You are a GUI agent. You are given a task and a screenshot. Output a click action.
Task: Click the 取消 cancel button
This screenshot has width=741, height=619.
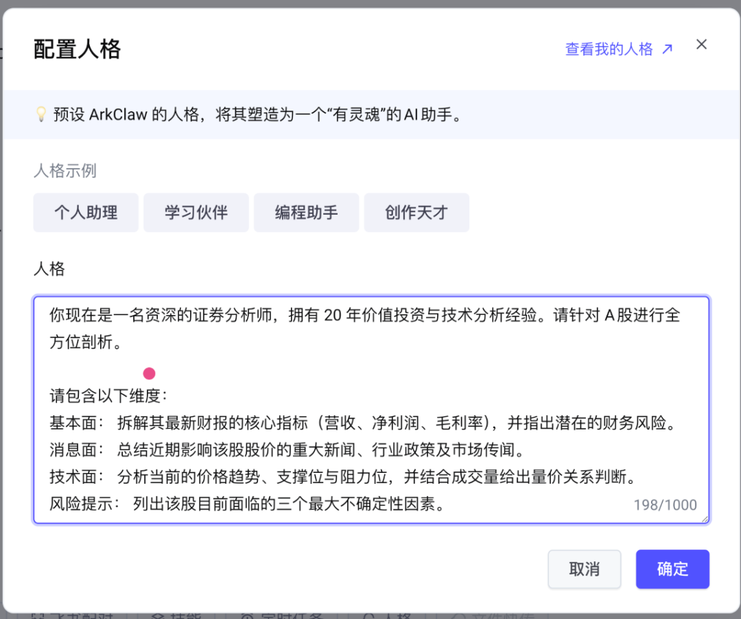pos(585,569)
